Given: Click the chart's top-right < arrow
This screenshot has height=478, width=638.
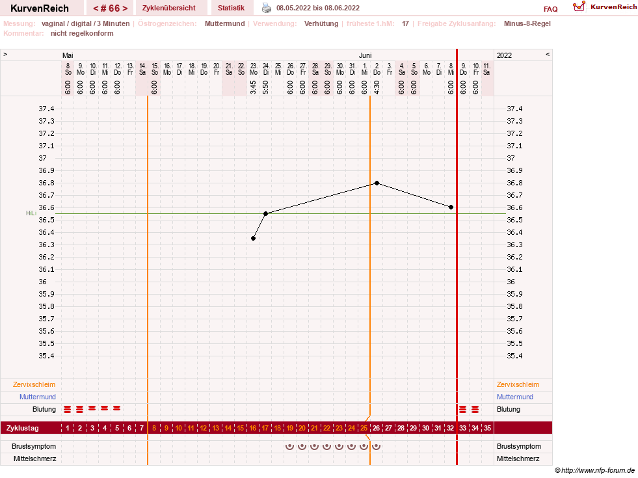Looking at the screenshot, I should point(548,54).
